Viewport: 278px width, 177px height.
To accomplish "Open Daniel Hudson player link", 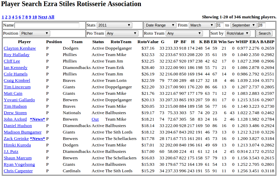I will pyautogui.click(x=18, y=126).
